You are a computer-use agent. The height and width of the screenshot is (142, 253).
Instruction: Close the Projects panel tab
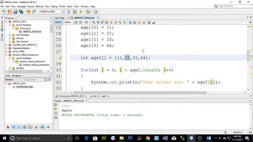pyautogui.click(x=16, y=18)
